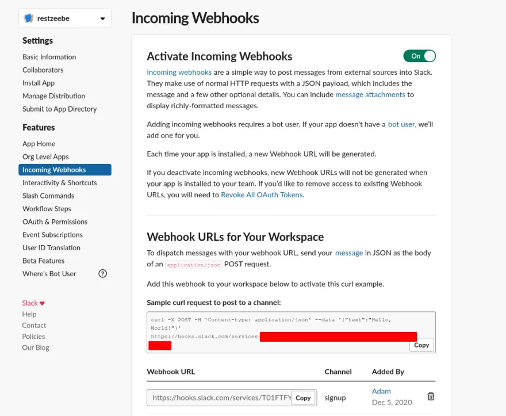Open the Contact page link
The image size is (506, 416).
[x=34, y=325]
